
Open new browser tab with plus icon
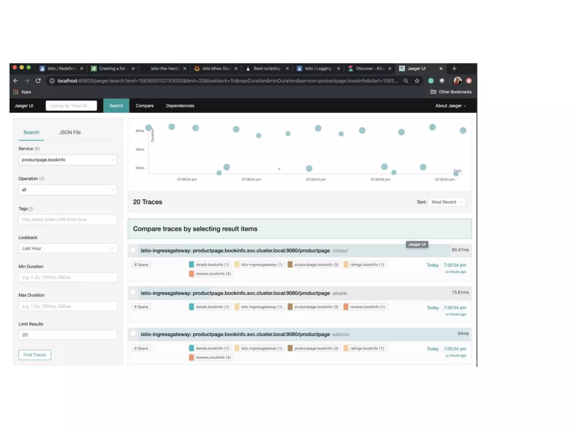(454, 69)
